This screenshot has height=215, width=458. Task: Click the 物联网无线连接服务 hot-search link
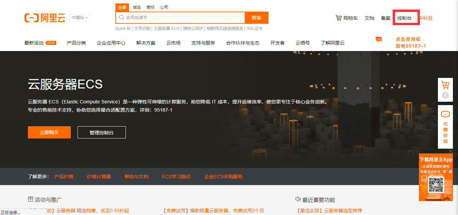click(225, 29)
